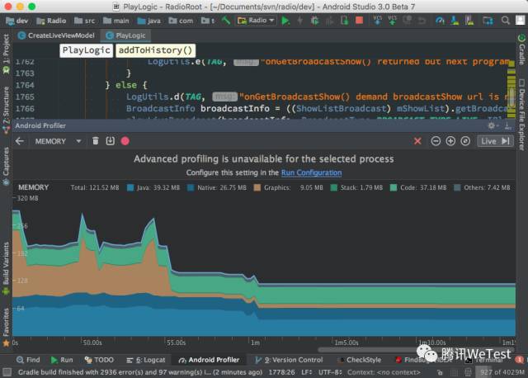This screenshot has height=378, width=528.
Task: Zoom out the profiler timeline
Action: 436,141
